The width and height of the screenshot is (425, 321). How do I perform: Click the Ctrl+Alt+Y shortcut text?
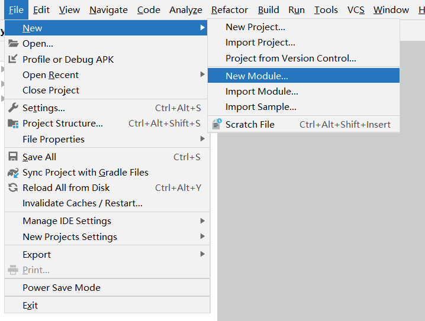pyautogui.click(x=178, y=187)
